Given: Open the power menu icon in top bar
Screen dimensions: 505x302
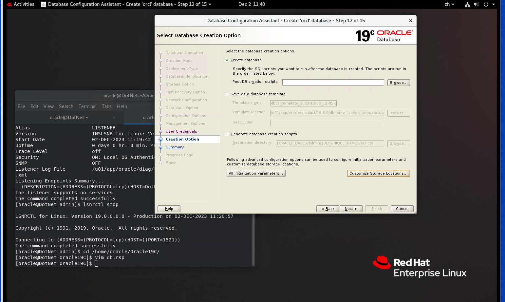Looking at the screenshot, I should pyautogui.click(x=486, y=4).
